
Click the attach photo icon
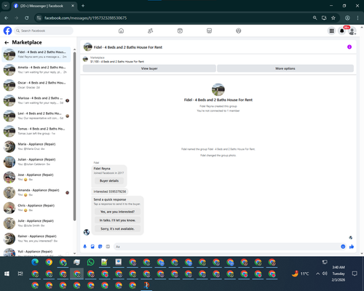[92, 247]
